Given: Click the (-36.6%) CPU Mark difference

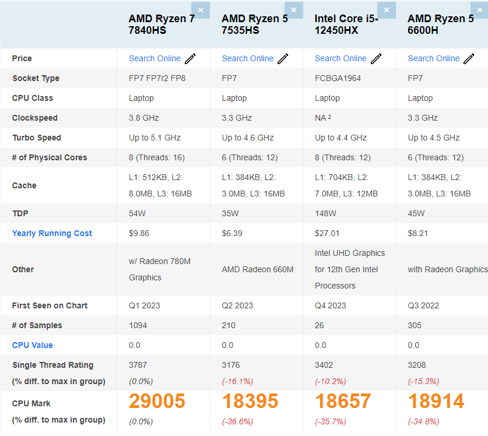Looking at the screenshot, I should (237, 421).
